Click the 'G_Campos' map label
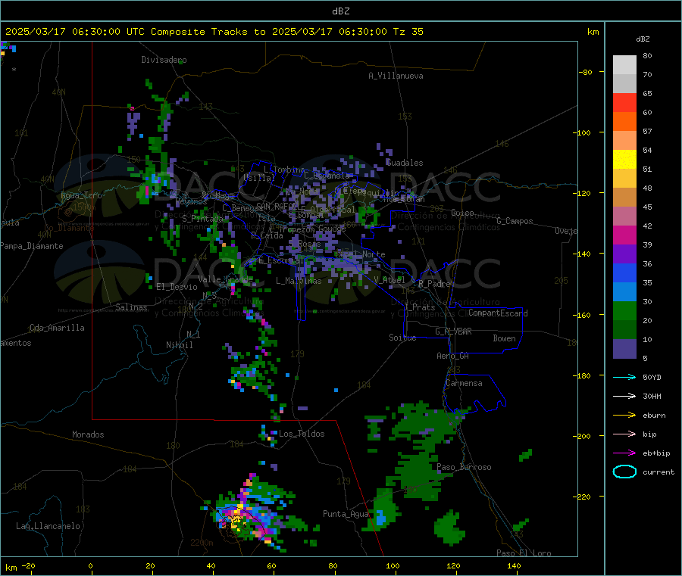The image size is (682, 576). tap(515, 221)
